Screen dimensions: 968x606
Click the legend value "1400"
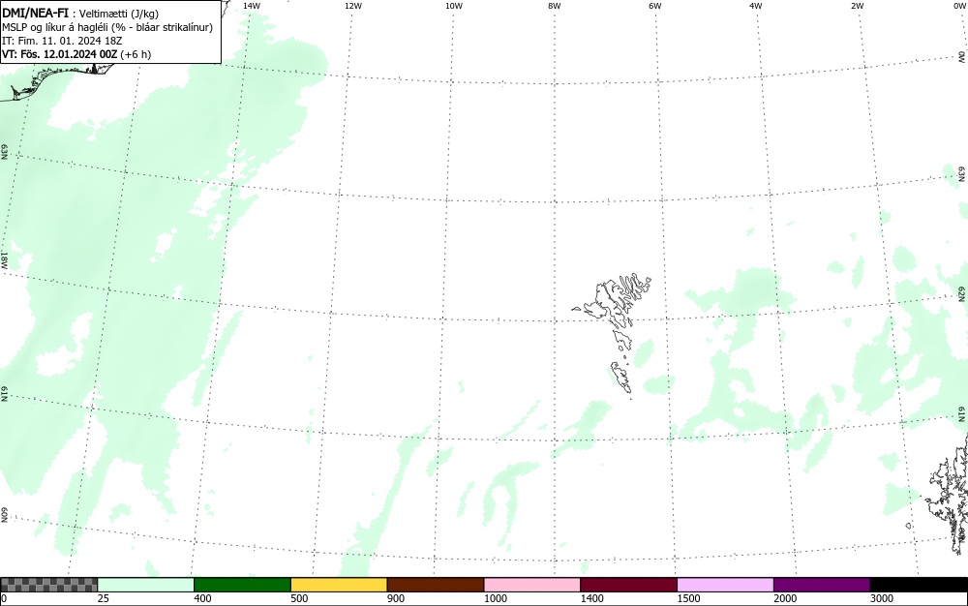coord(592,598)
